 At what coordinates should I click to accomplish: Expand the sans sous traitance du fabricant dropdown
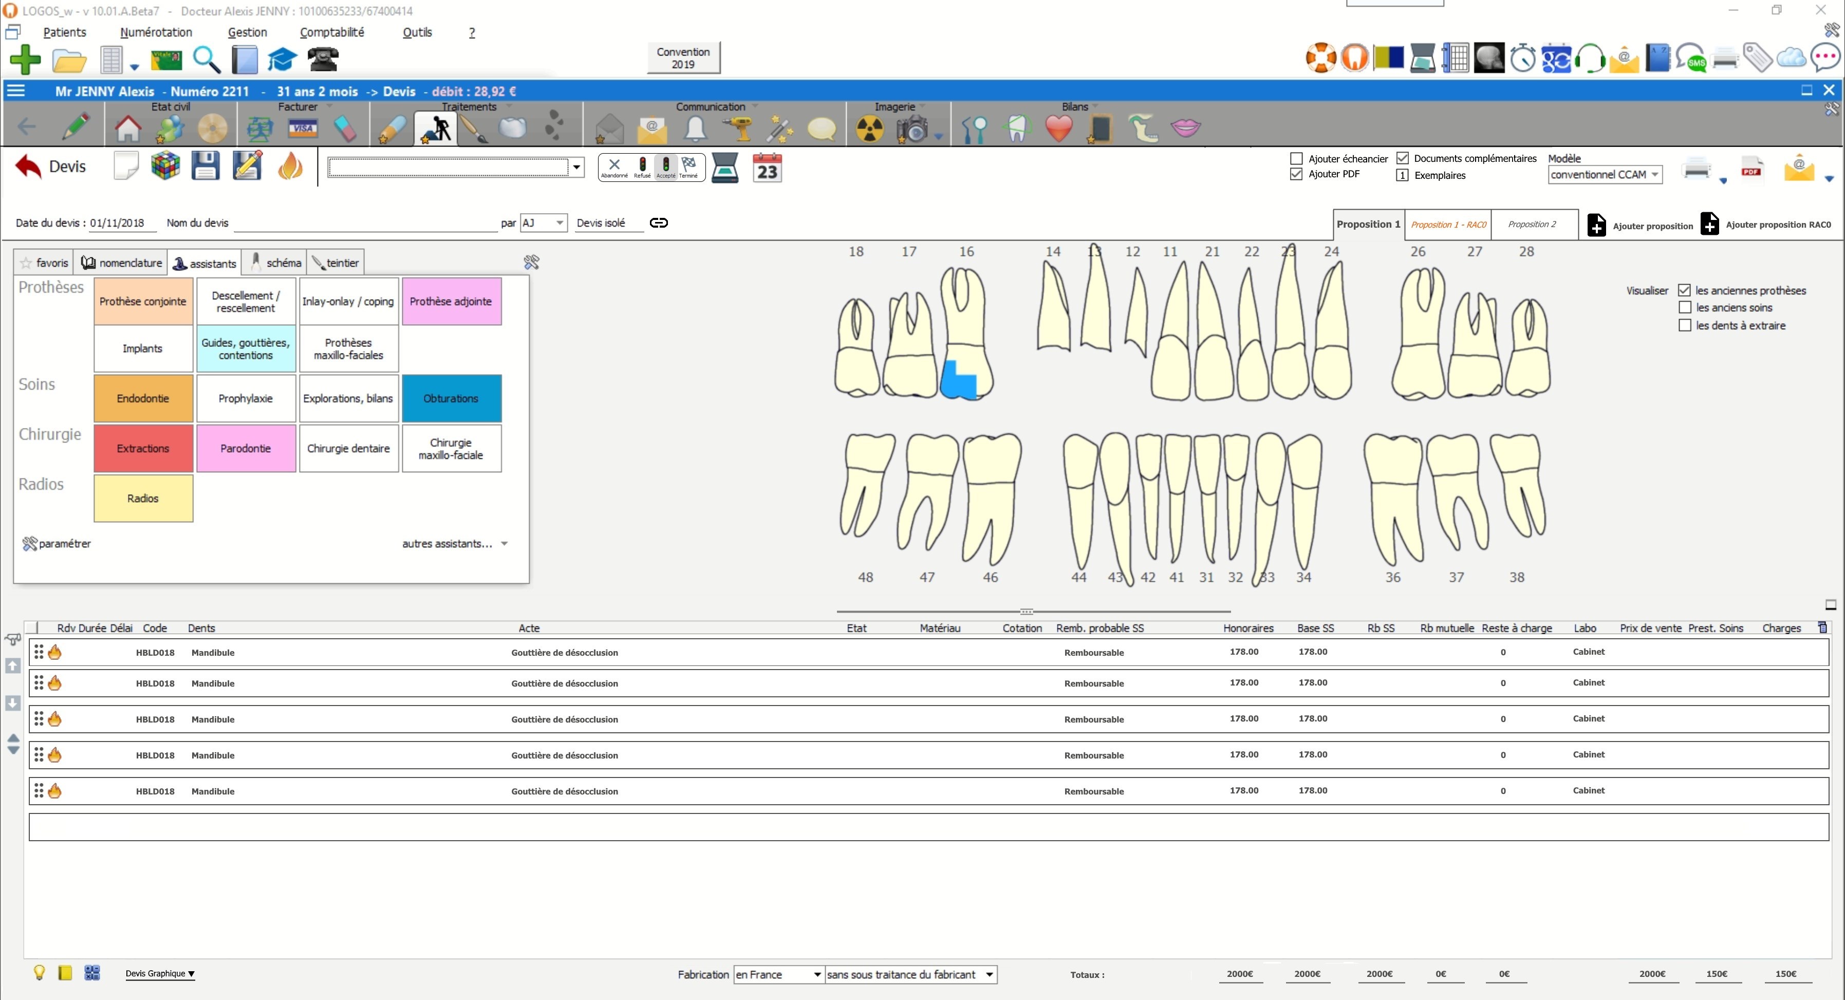click(911, 974)
